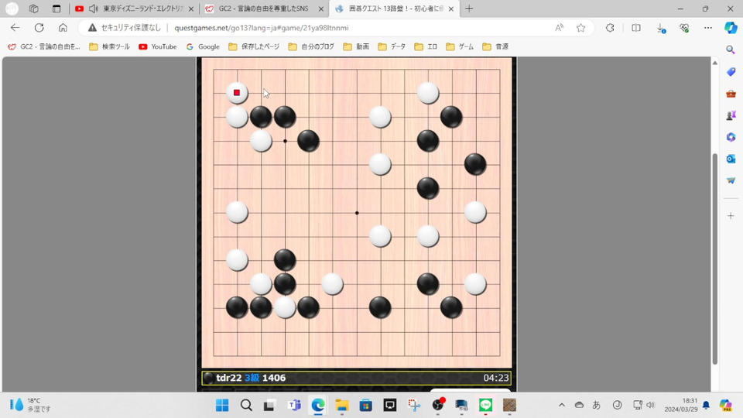
Task: Open the 検索ツール bookmark folder
Action: (x=109, y=46)
